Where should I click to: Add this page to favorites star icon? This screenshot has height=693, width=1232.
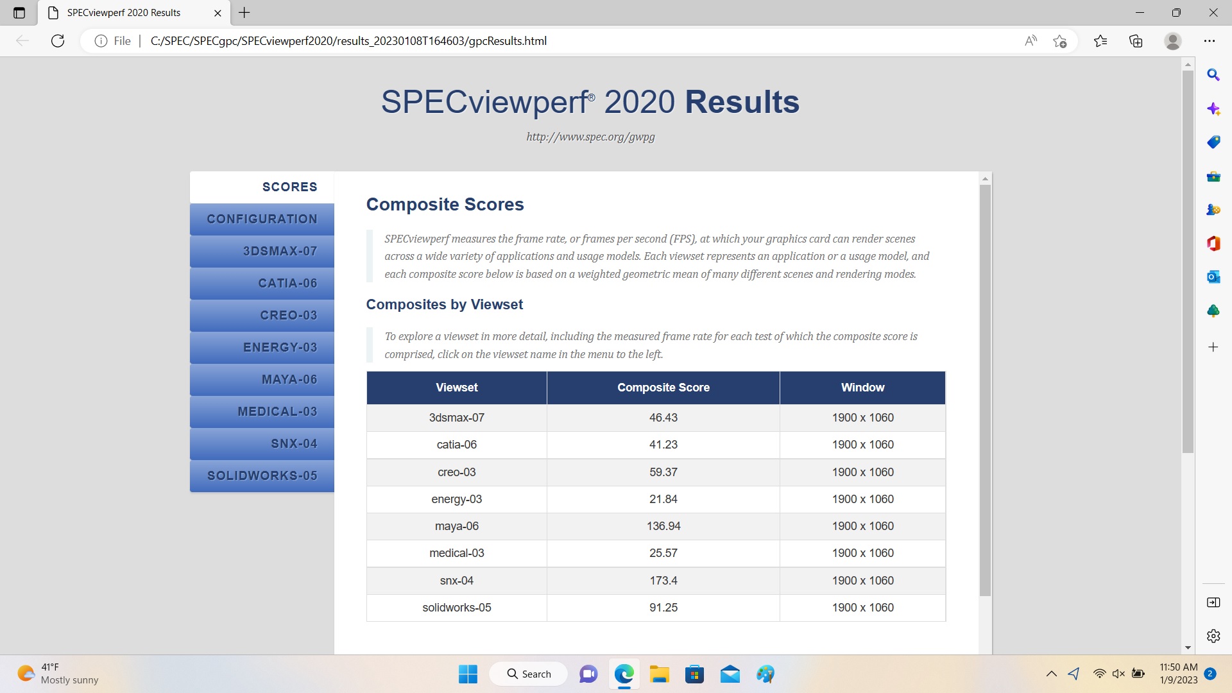[1059, 41]
